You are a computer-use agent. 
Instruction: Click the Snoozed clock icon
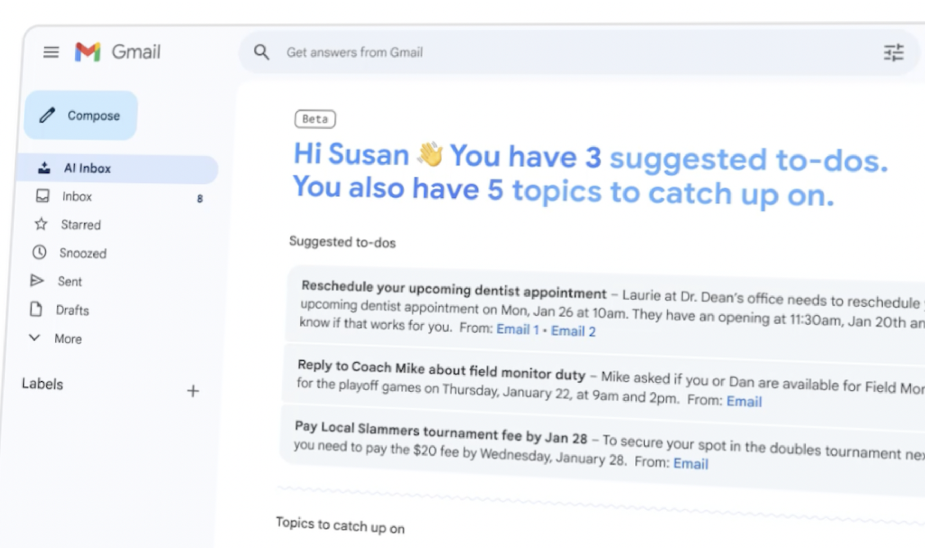(39, 253)
